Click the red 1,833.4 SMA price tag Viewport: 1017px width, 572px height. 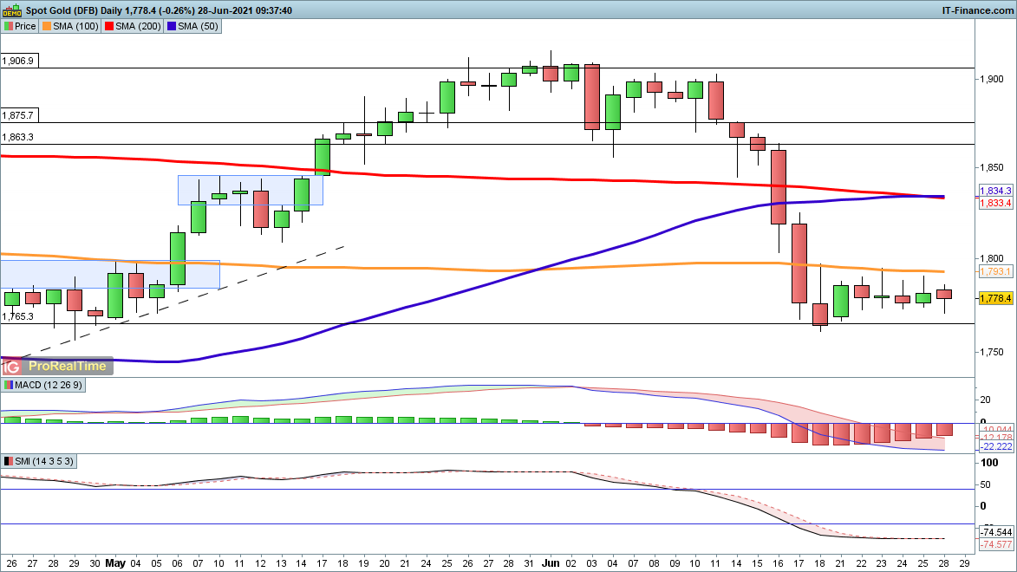[x=995, y=203]
